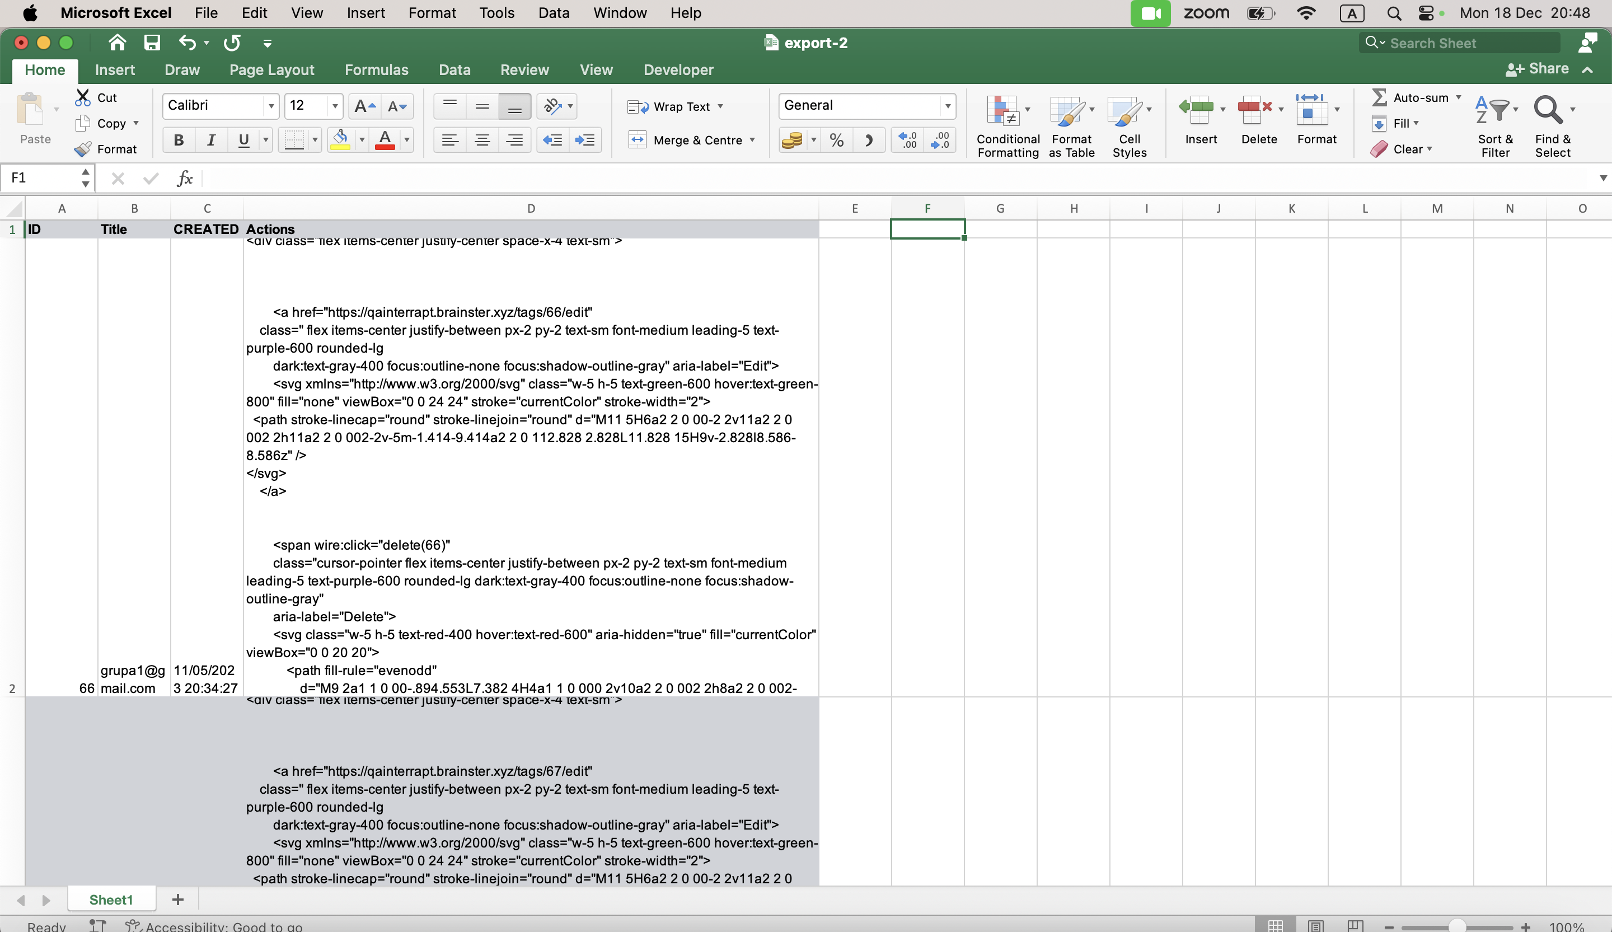The width and height of the screenshot is (1612, 932).
Task: Expand the font size 12 dropdown
Action: pyautogui.click(x=335, y=106)
